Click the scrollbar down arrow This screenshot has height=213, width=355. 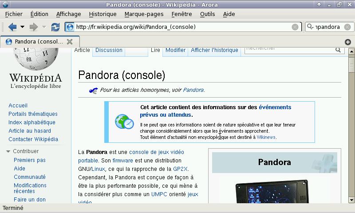pyautogui.click(x=351, y=200)
